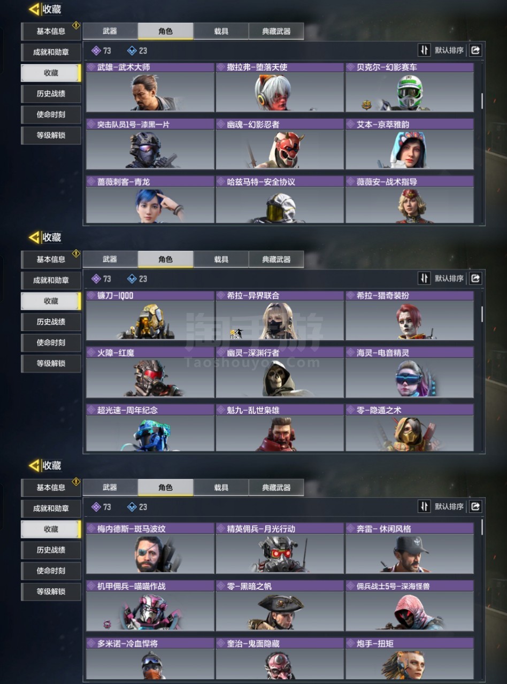Click the small emblem on 机甲佣兵-喵喵作战 card
Screen dimensions: 507x684
pos(107,624)
